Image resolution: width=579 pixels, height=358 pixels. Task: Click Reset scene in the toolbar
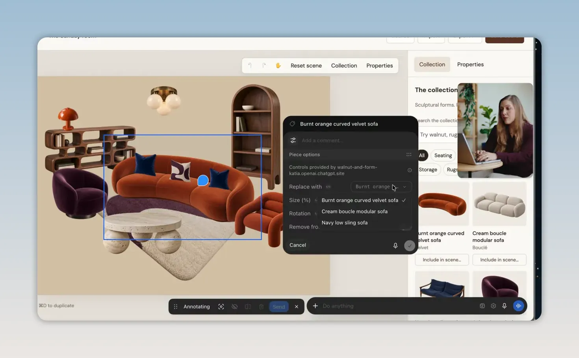pyautogui.click(x=306, y=66)
